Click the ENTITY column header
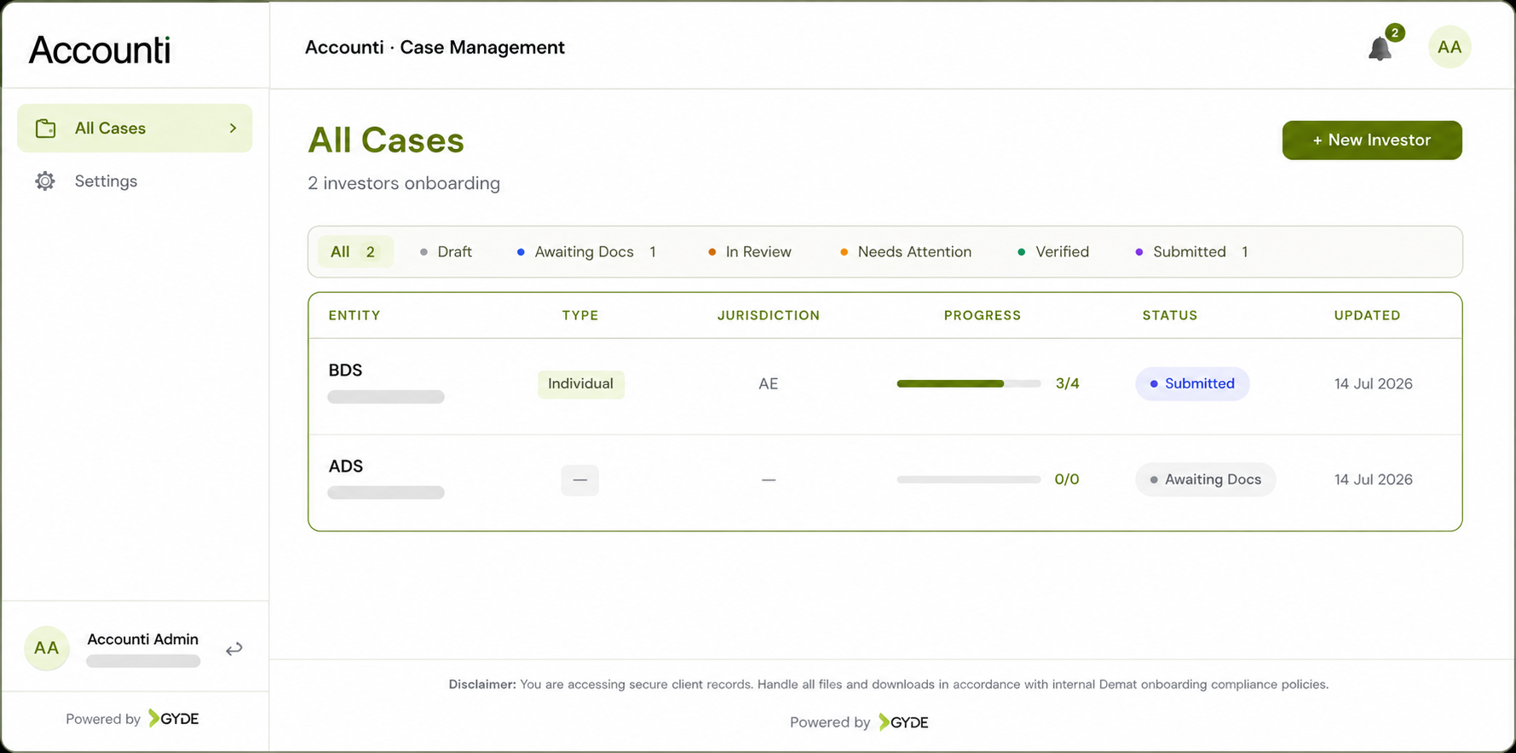This screenshot has height=753, width=1516. pyautogui.click(x=355, y=315)
